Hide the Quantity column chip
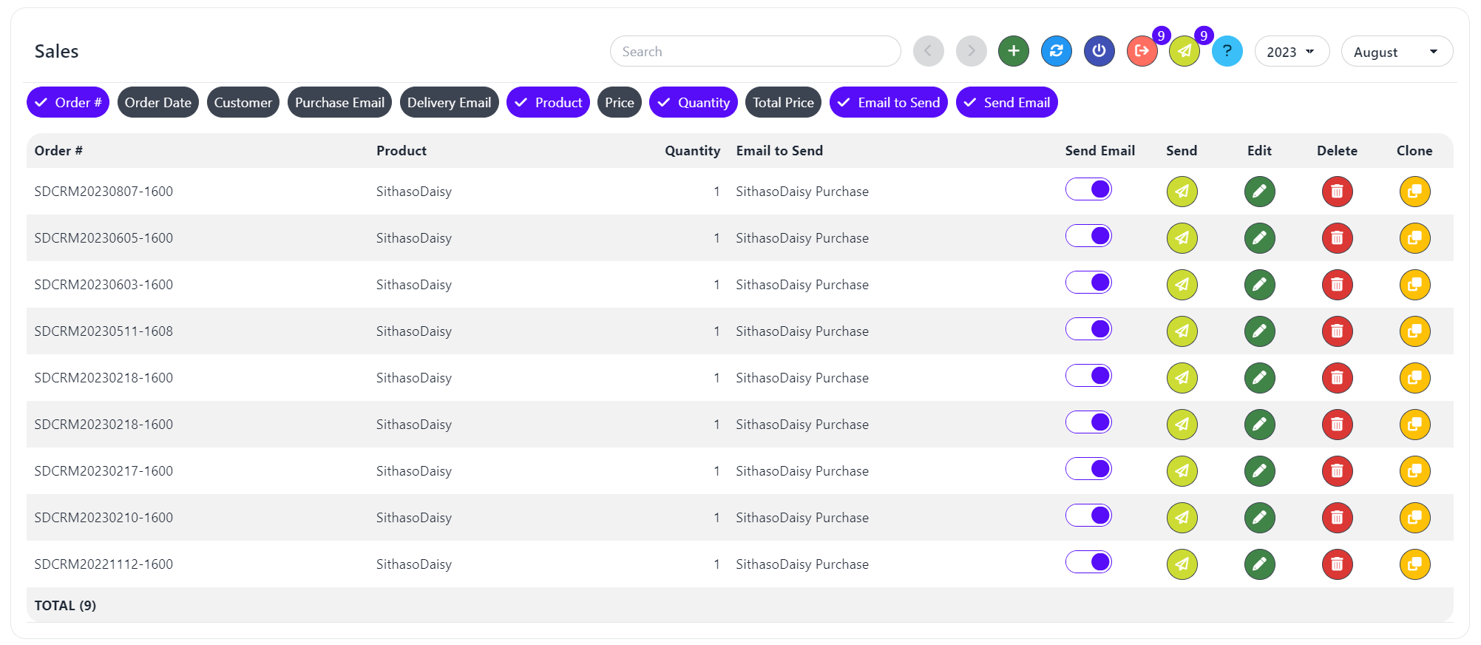Screen dimensions: 1481x645 pos(694,102)
